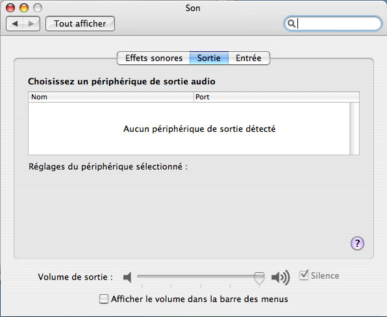
Task: Switch to the Effets sonores tab
Action: [x=153, y=58]
